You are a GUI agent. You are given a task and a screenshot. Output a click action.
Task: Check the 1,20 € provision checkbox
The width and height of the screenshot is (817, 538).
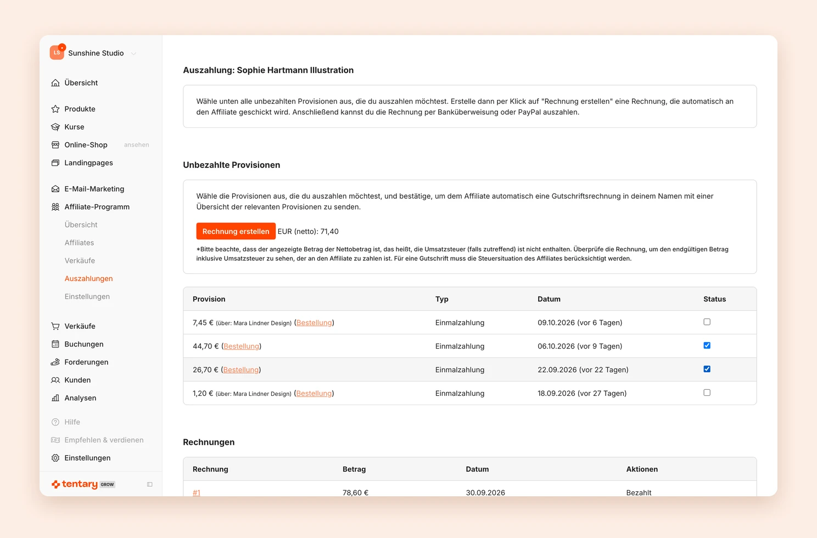click(707, 393)
